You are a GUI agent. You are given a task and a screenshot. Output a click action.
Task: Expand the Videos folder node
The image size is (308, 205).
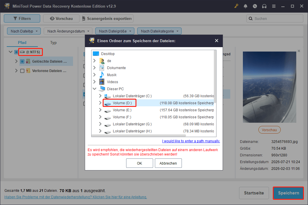[94, 82]
